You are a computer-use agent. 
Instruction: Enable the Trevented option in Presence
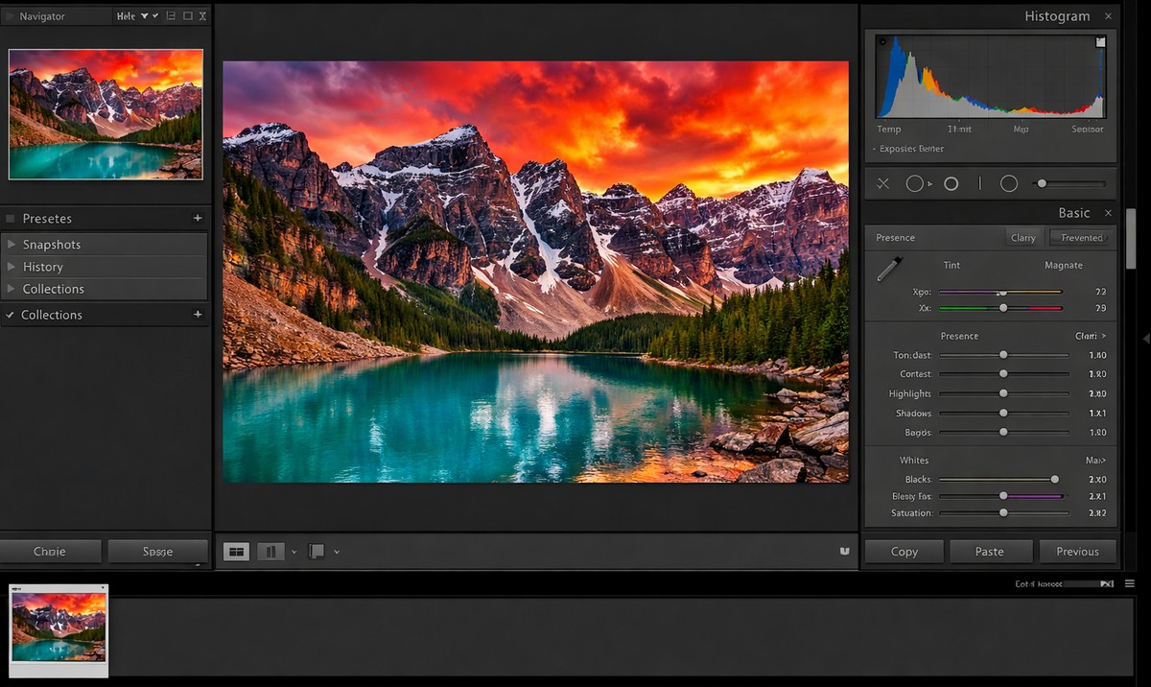click(1082, 237)
